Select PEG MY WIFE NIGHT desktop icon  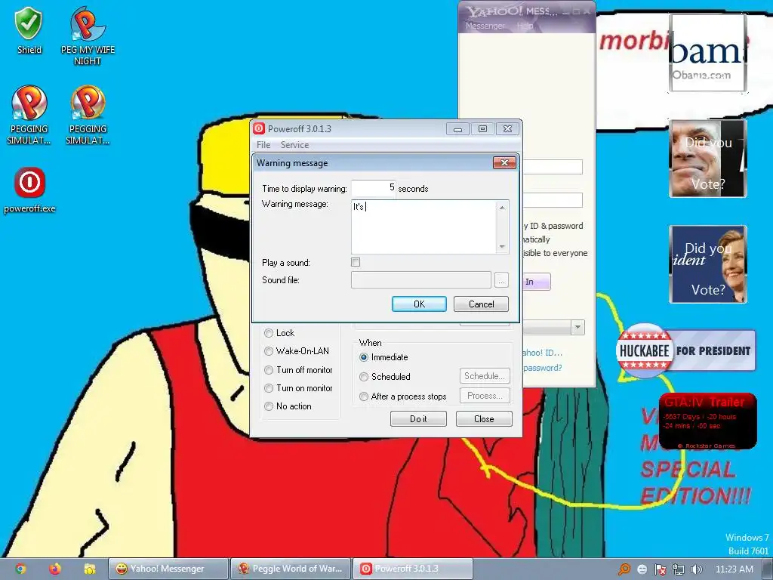coord(88,36)
